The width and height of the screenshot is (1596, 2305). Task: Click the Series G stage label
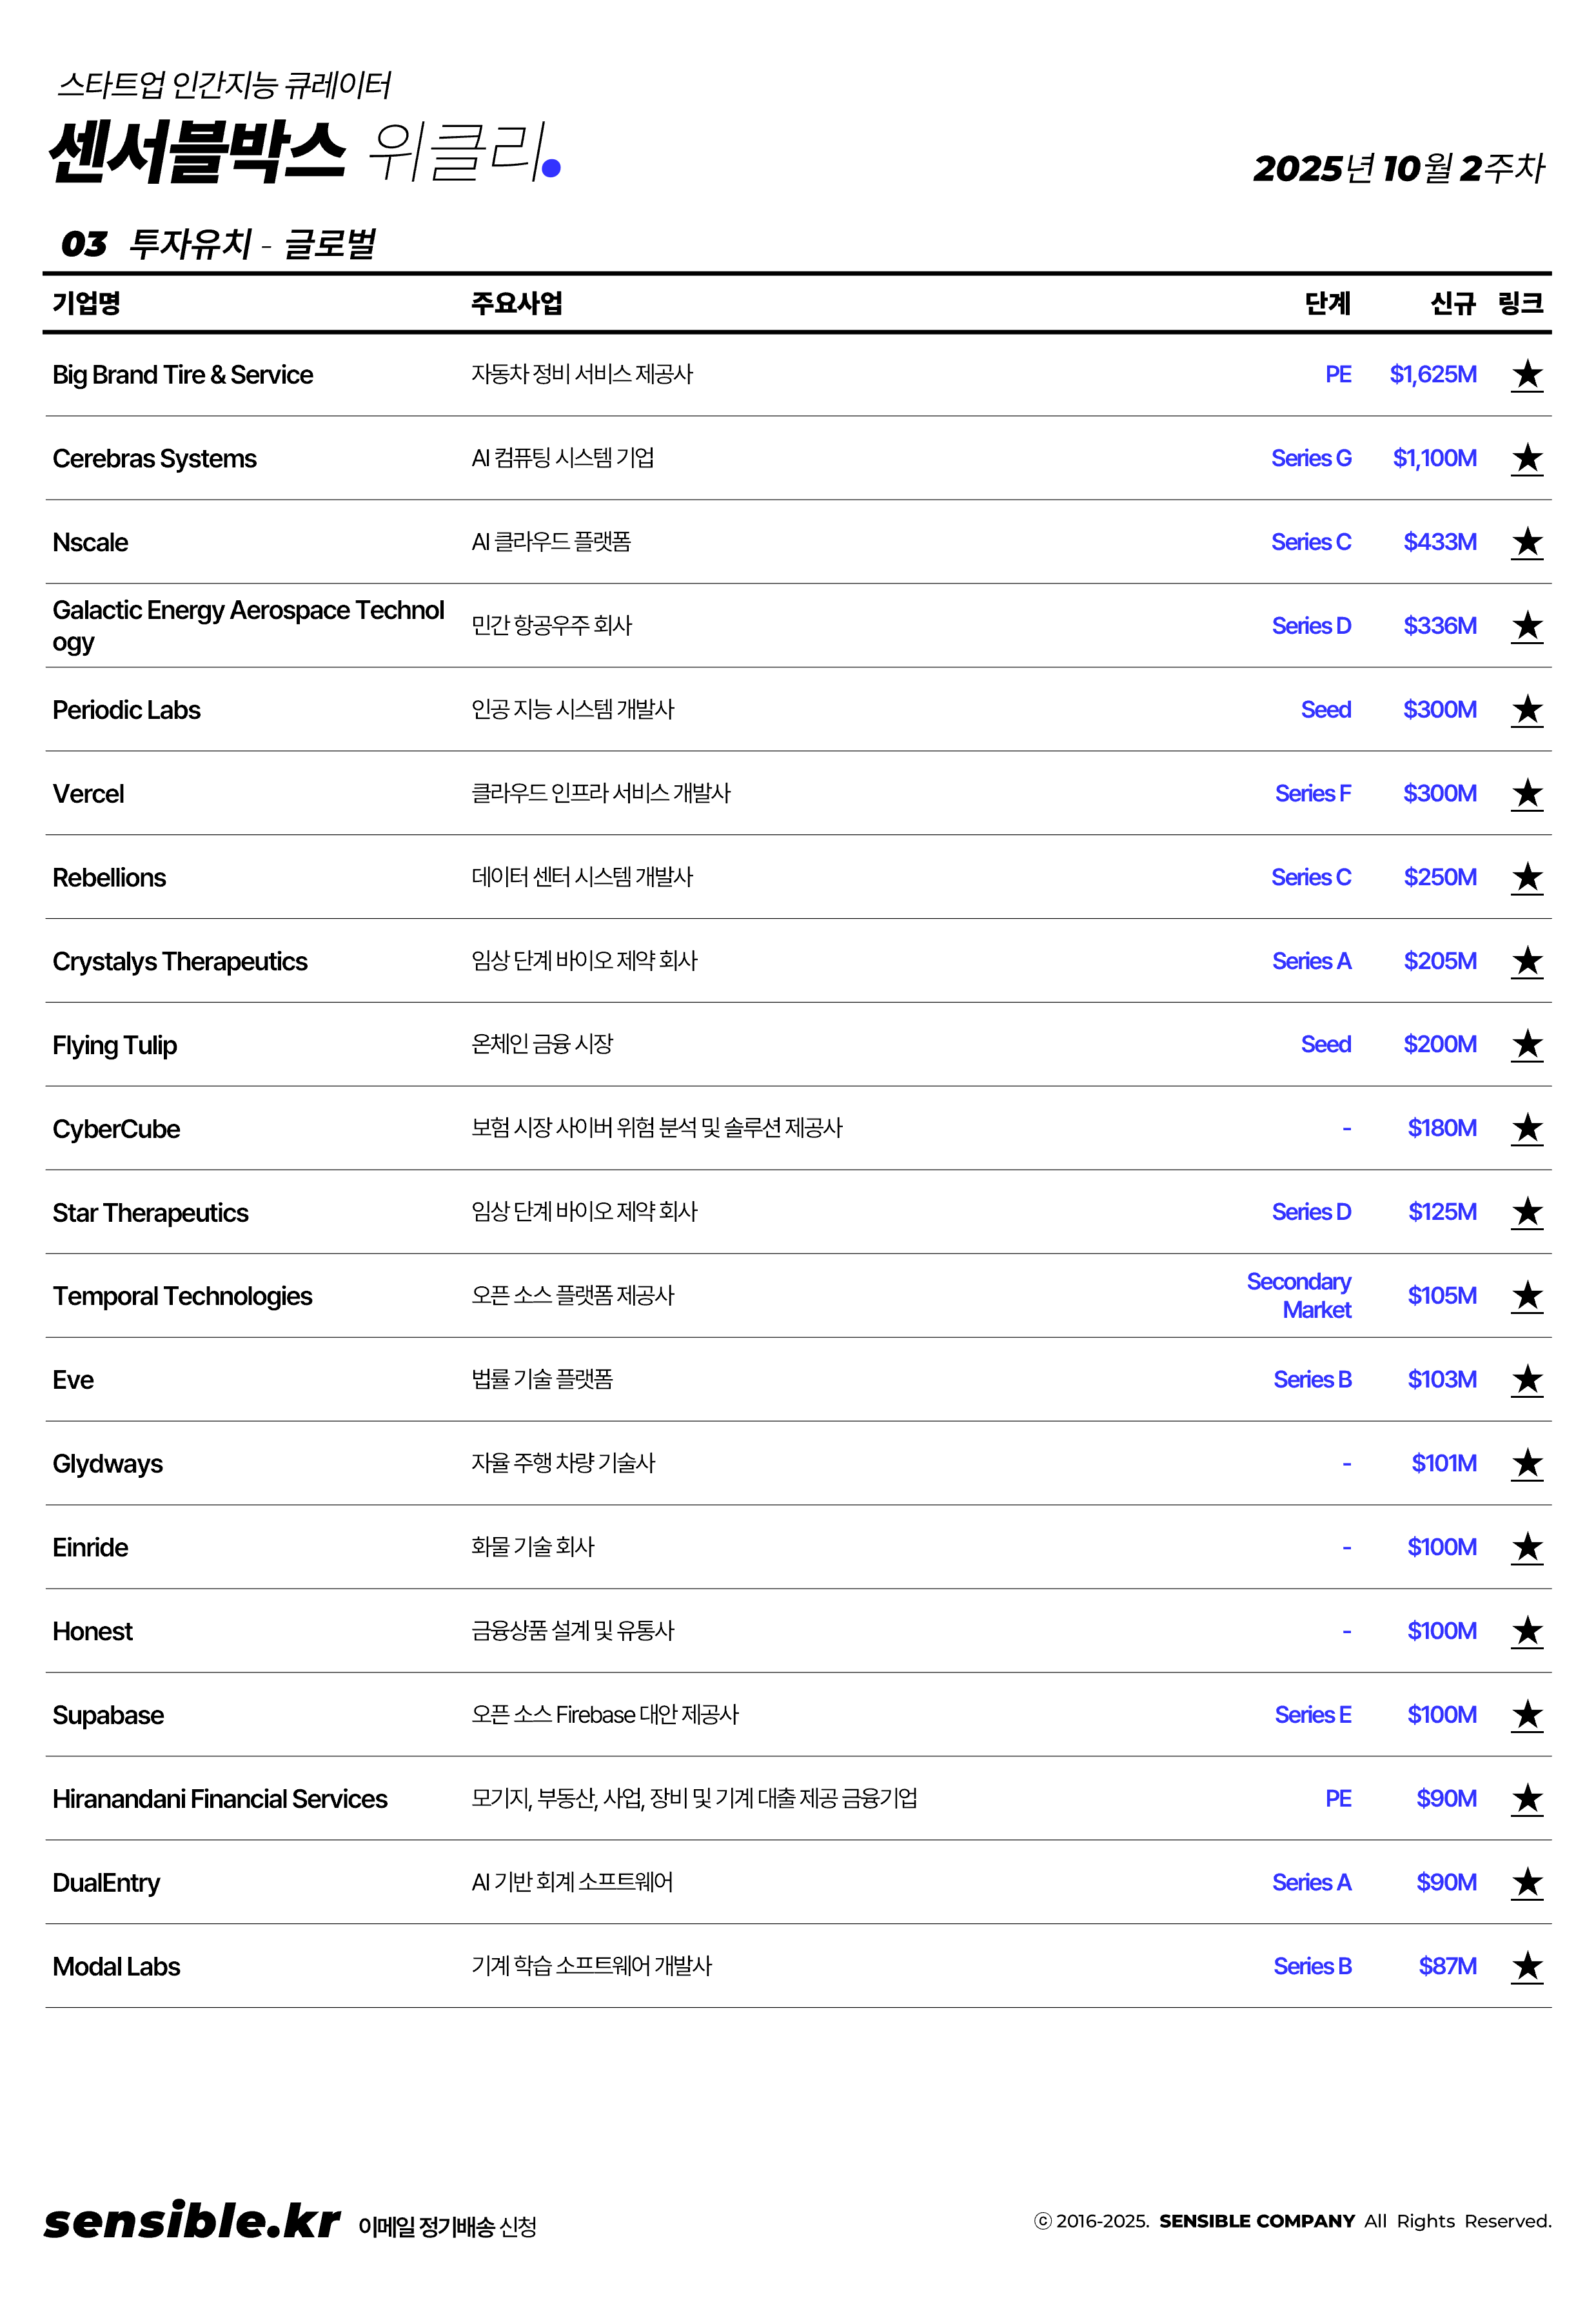[1310, 459]
